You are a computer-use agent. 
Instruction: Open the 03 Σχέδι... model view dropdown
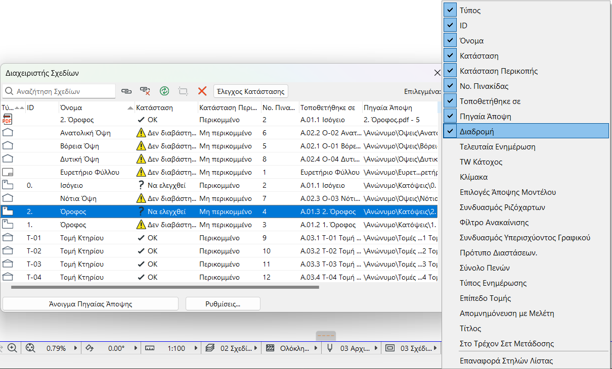tap(436, 348)
